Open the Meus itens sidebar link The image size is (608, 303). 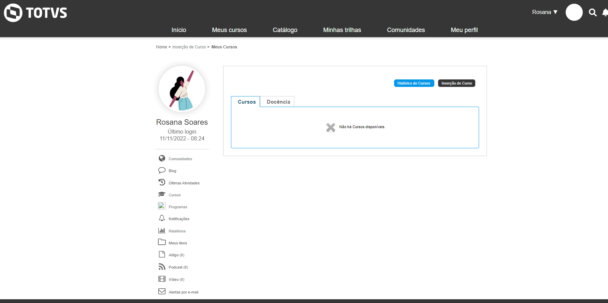178,243
